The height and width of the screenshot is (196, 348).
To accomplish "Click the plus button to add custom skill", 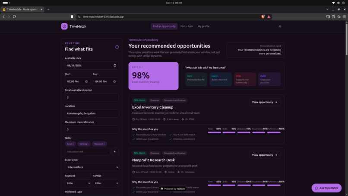I will 115,151.
